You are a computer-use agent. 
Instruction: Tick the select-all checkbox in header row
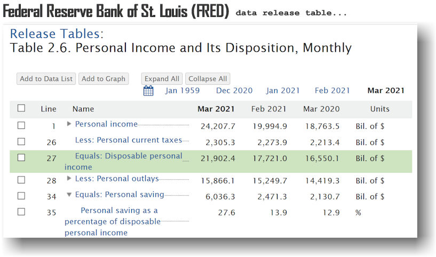point(21,108)
